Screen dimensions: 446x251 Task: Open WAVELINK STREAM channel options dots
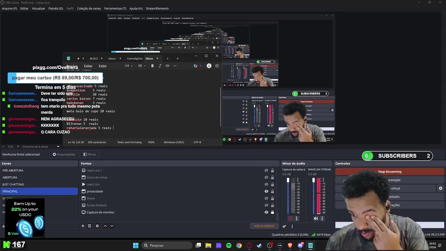(322, 219)
